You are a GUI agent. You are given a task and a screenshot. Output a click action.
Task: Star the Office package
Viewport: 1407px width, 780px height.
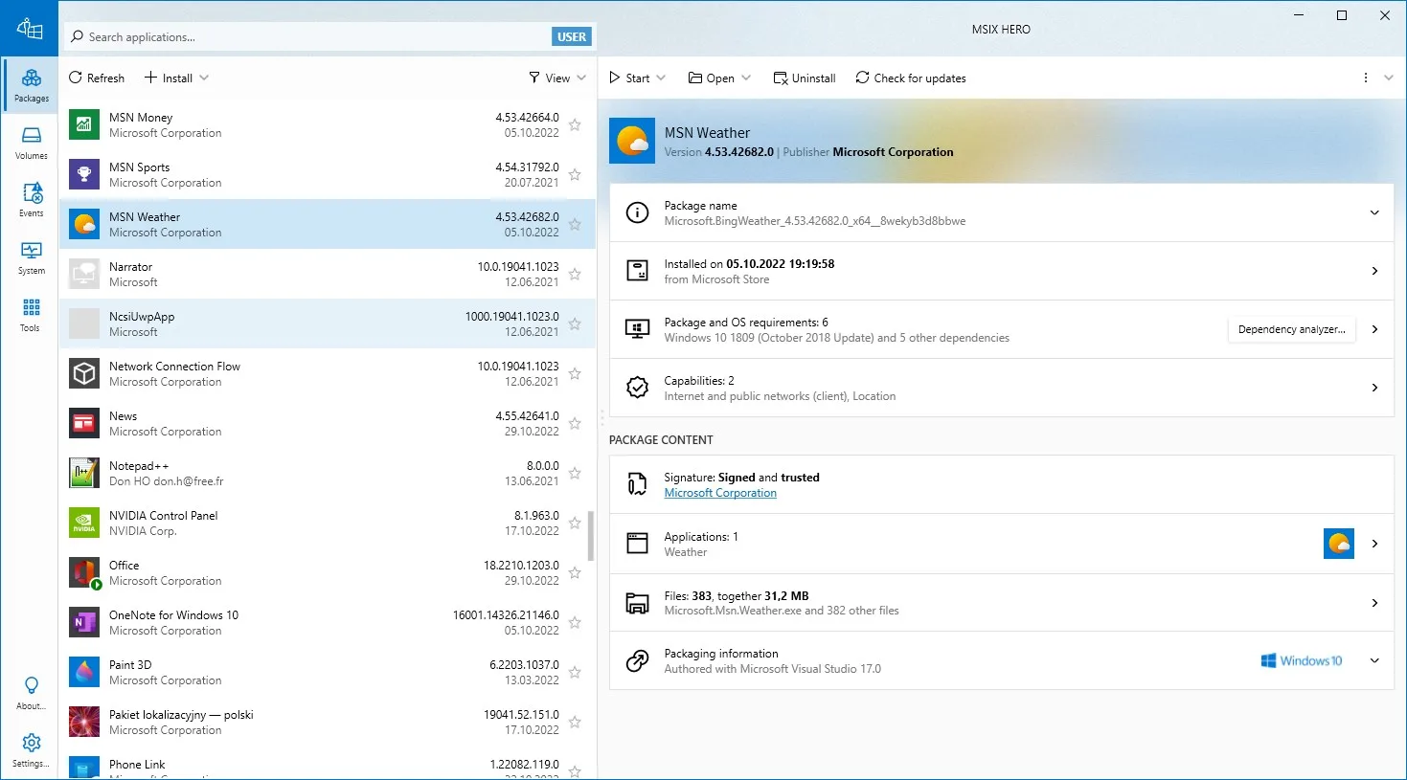[575, 572]
